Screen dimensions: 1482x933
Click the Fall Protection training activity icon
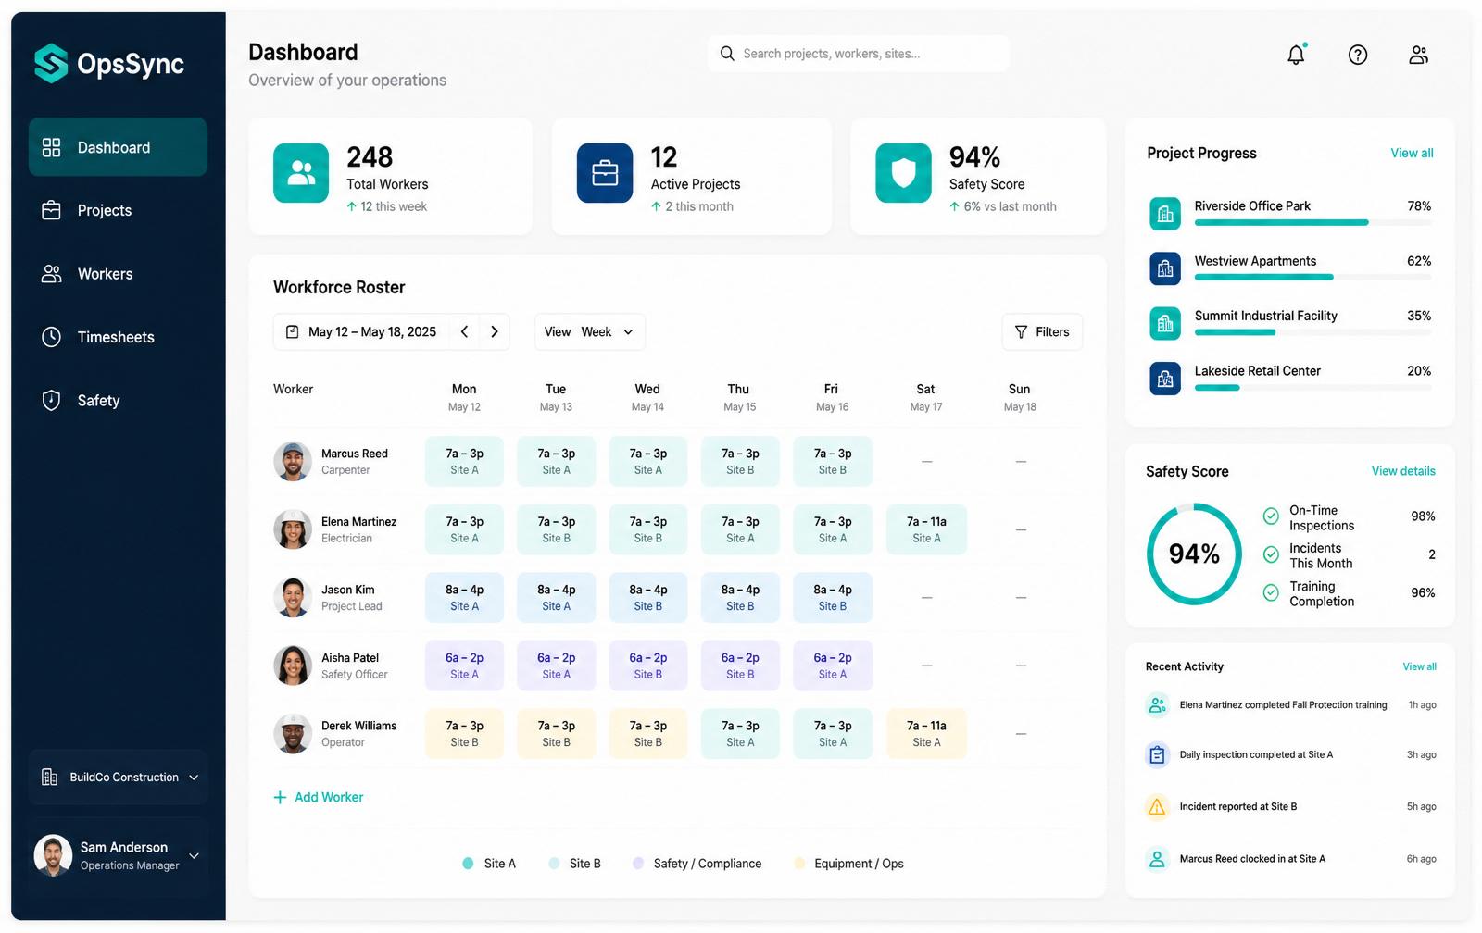point(1157,704)
